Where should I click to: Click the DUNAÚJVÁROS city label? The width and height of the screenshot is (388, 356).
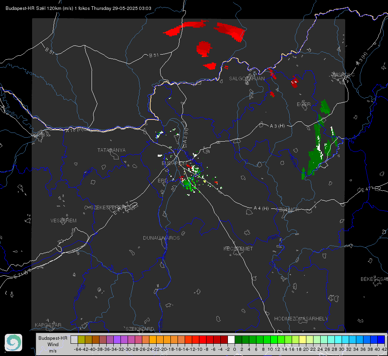(161, 238)
